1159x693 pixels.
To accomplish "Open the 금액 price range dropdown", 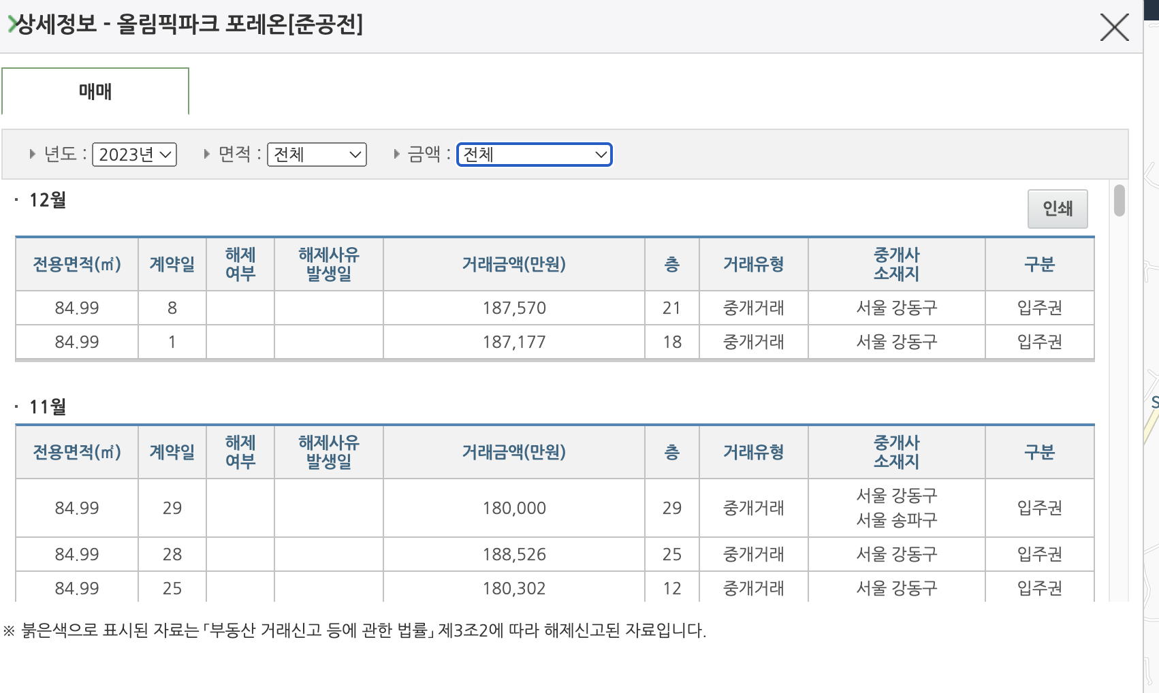I will 535,155.
